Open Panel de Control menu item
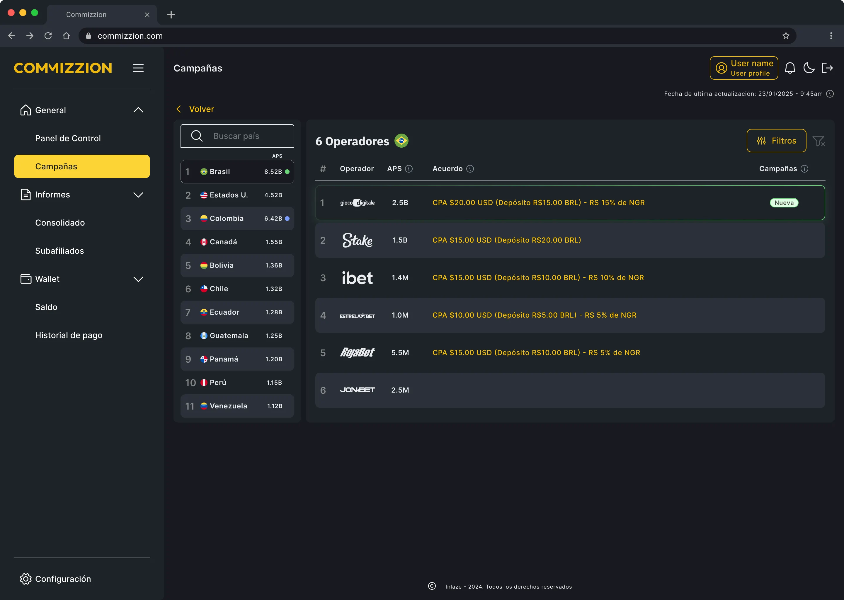844x600 pixels. [68, 138]
